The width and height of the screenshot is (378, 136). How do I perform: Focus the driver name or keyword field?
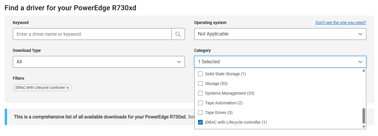[x=92, y=34]
